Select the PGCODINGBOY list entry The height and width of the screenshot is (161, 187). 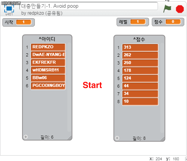pyautogui.click(x=48, y=86)
